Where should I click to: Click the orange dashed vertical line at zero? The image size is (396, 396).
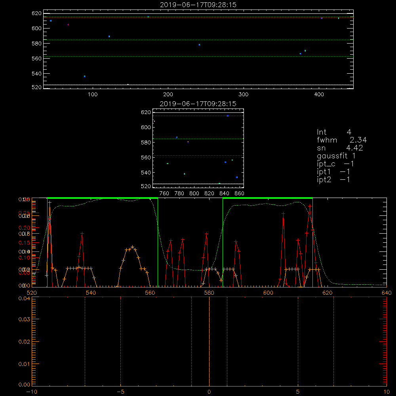209,342
